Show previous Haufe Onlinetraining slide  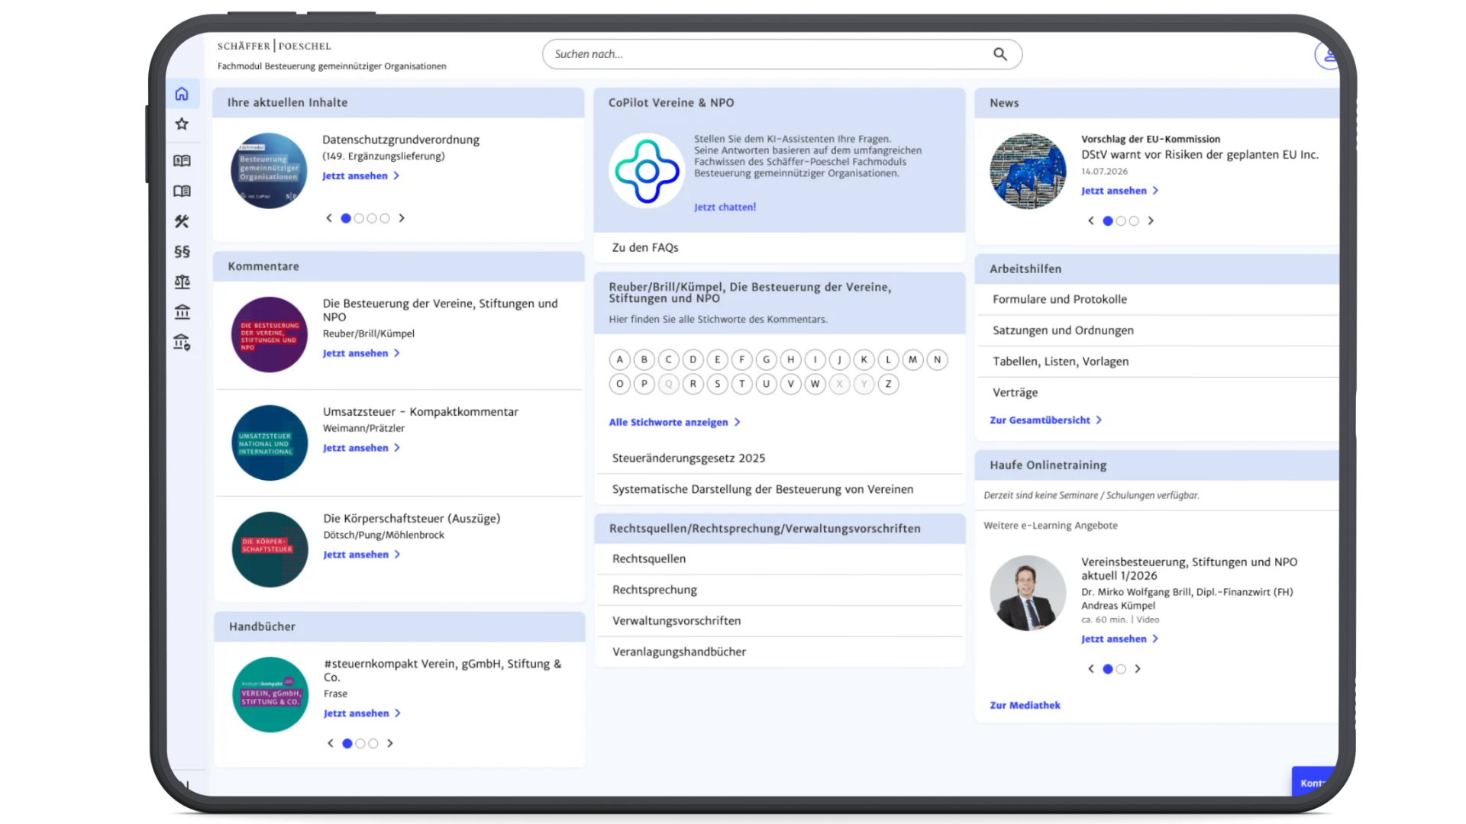1091,669
